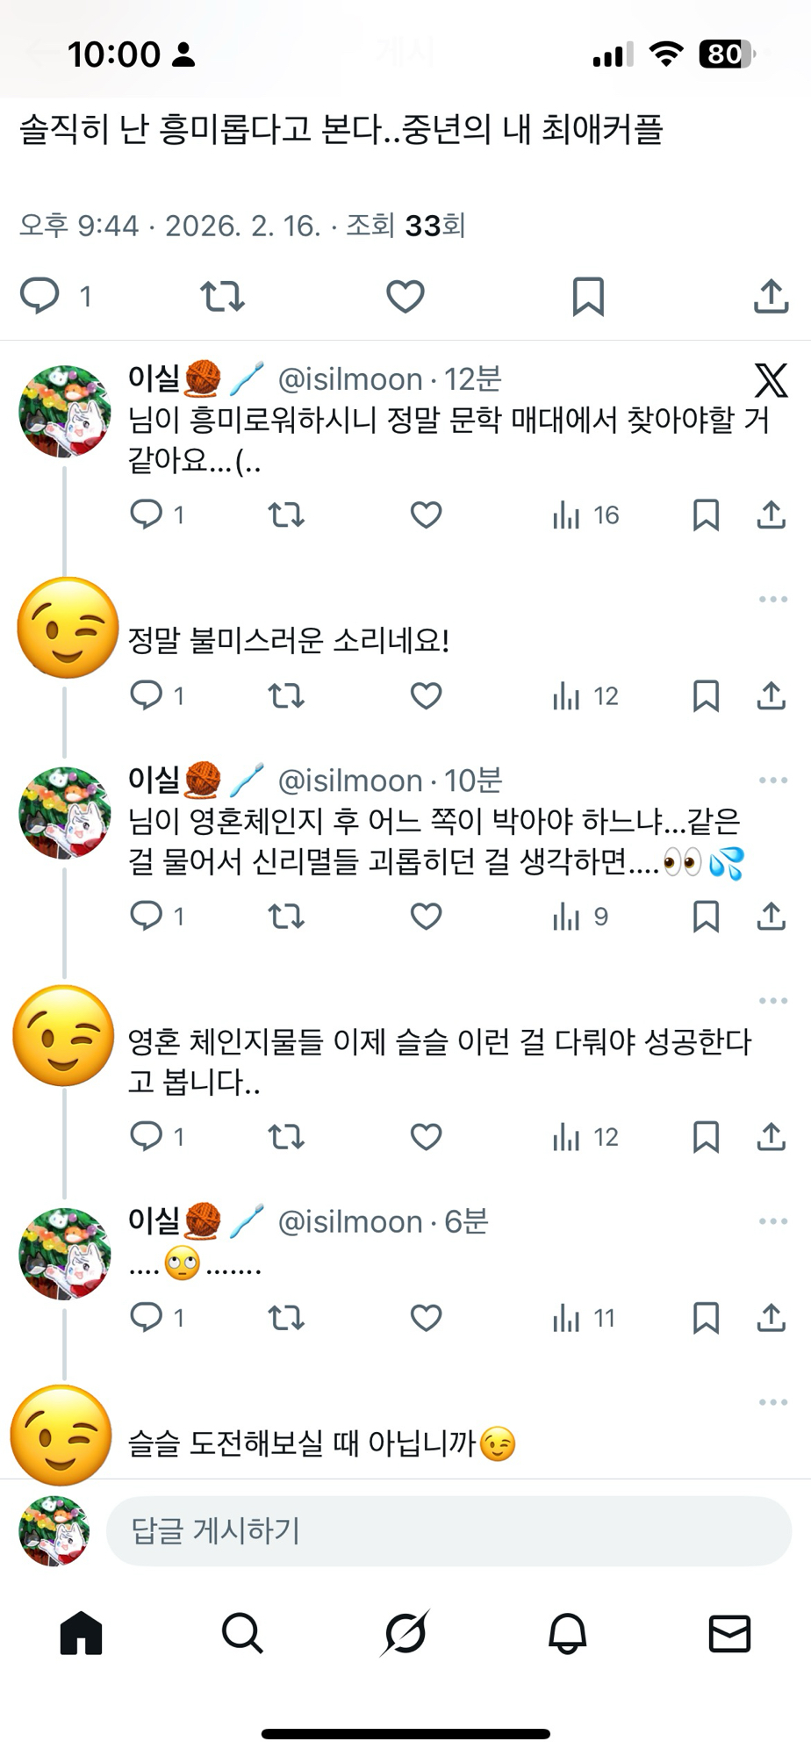Open isilmoon's 6분 reply timestamp
Image resolution: width=811 pixels, height=1756 pixels.
(466, 1221)
